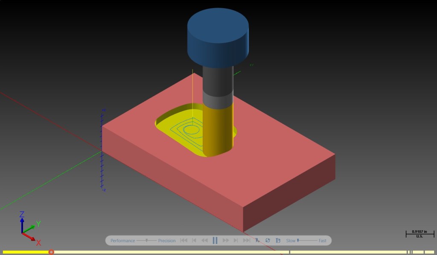Click the loop simulation icon
This screenshot has width=437, height=255.
point(268,241)
